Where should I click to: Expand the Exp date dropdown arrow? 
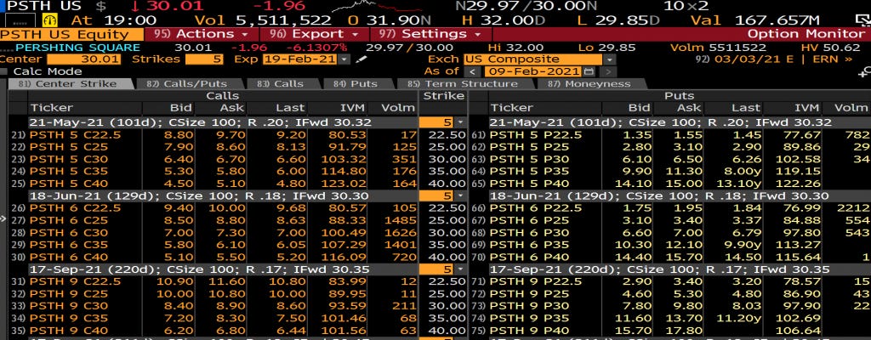(x=344, y=59)
